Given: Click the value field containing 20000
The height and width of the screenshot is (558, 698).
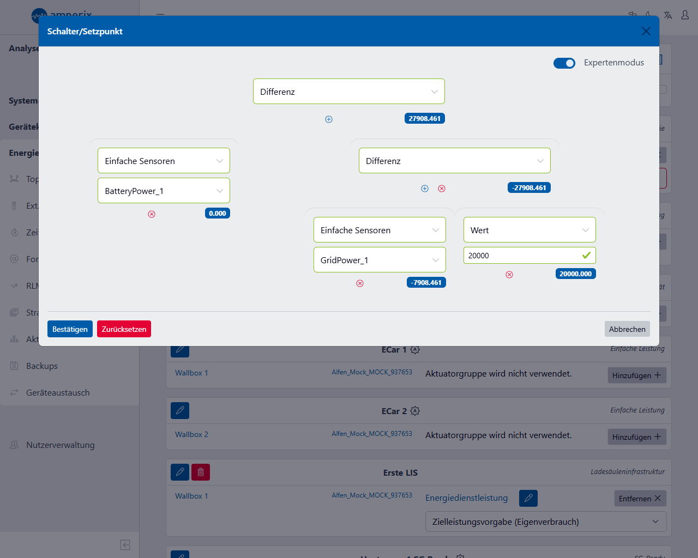Looking at the screenshot, I should tap(521, 256).
